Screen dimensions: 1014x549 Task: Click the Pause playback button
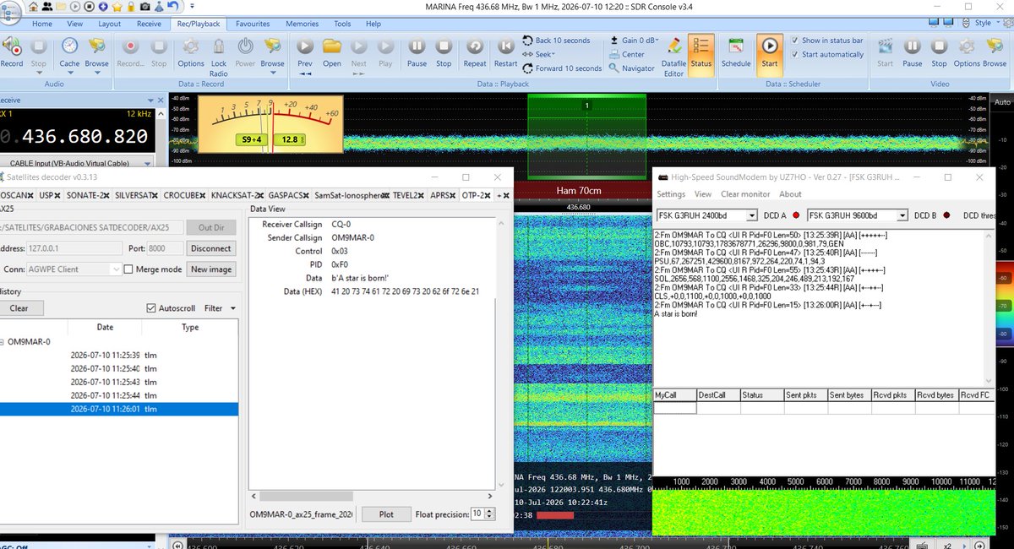[417, 46]
